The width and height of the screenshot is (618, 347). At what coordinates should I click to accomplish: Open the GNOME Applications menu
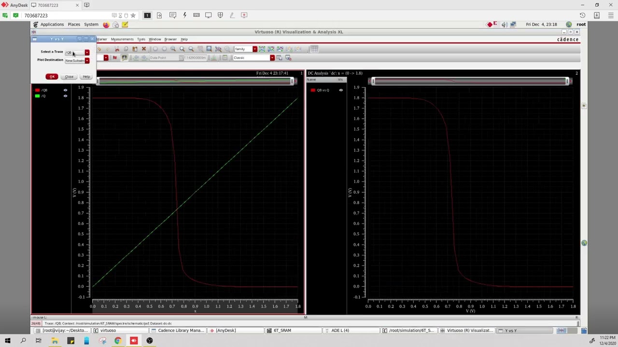coord(52,24)
